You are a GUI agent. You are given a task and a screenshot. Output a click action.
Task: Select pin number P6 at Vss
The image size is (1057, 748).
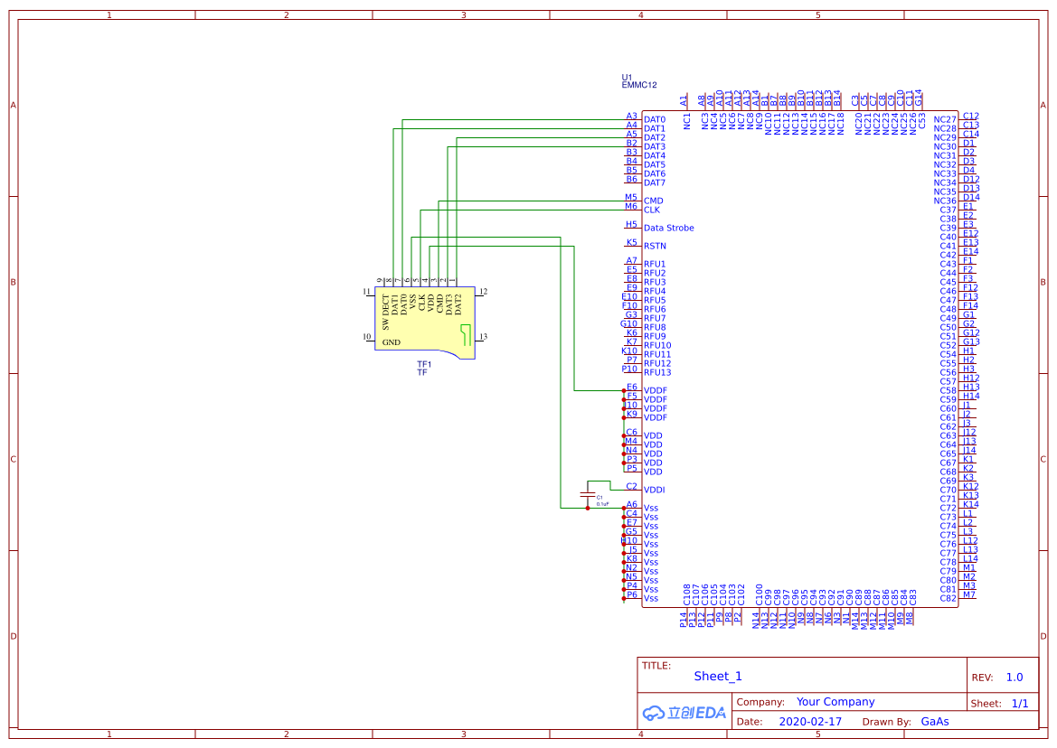point(632,594)
